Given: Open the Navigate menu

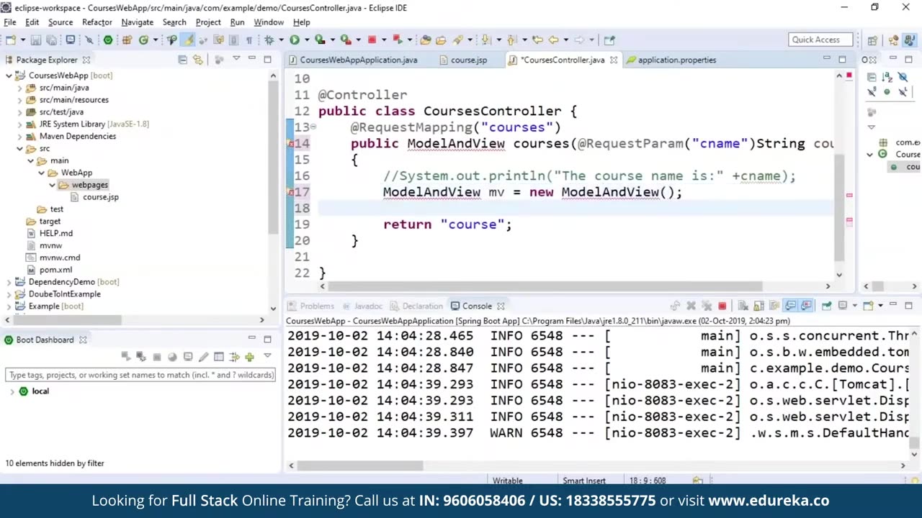Looking at the screenshot, I should coord(137,22).
